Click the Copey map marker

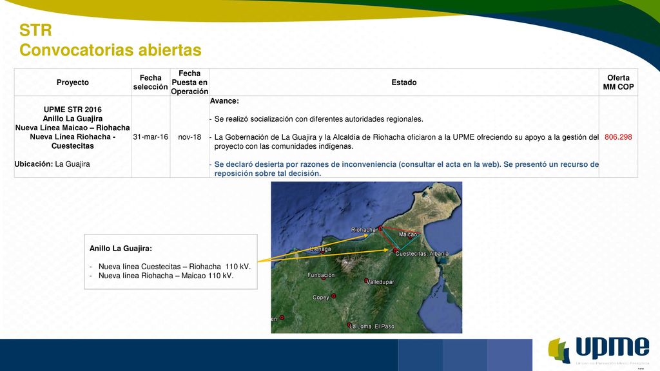333,296
